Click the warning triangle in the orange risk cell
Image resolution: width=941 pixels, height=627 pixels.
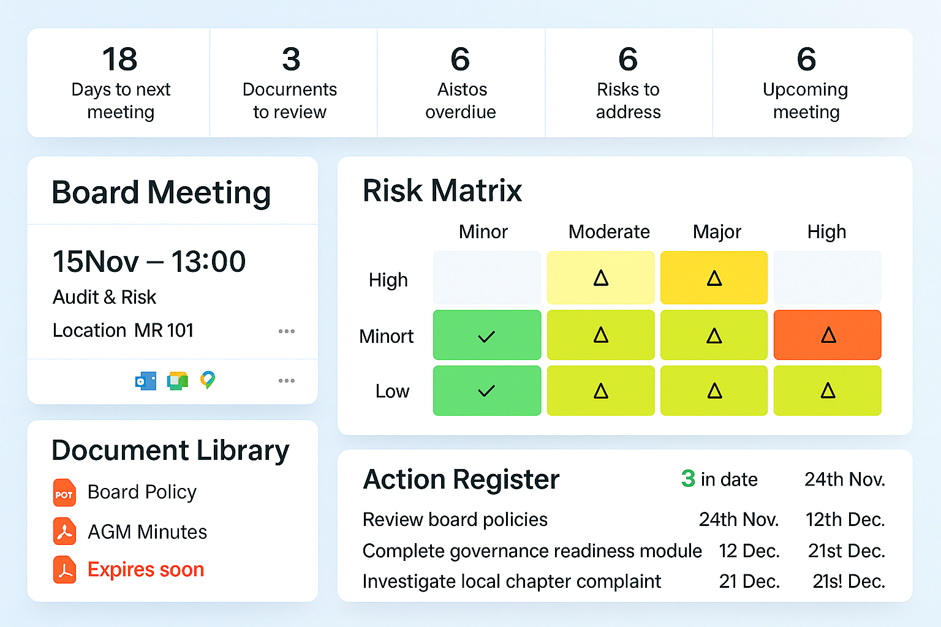click(828, 335)
